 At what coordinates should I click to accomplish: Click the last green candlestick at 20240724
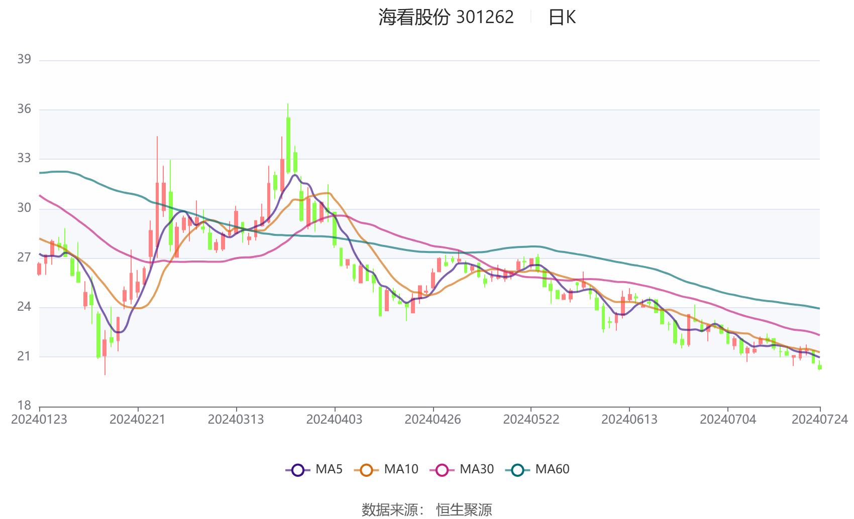(820, 367)
